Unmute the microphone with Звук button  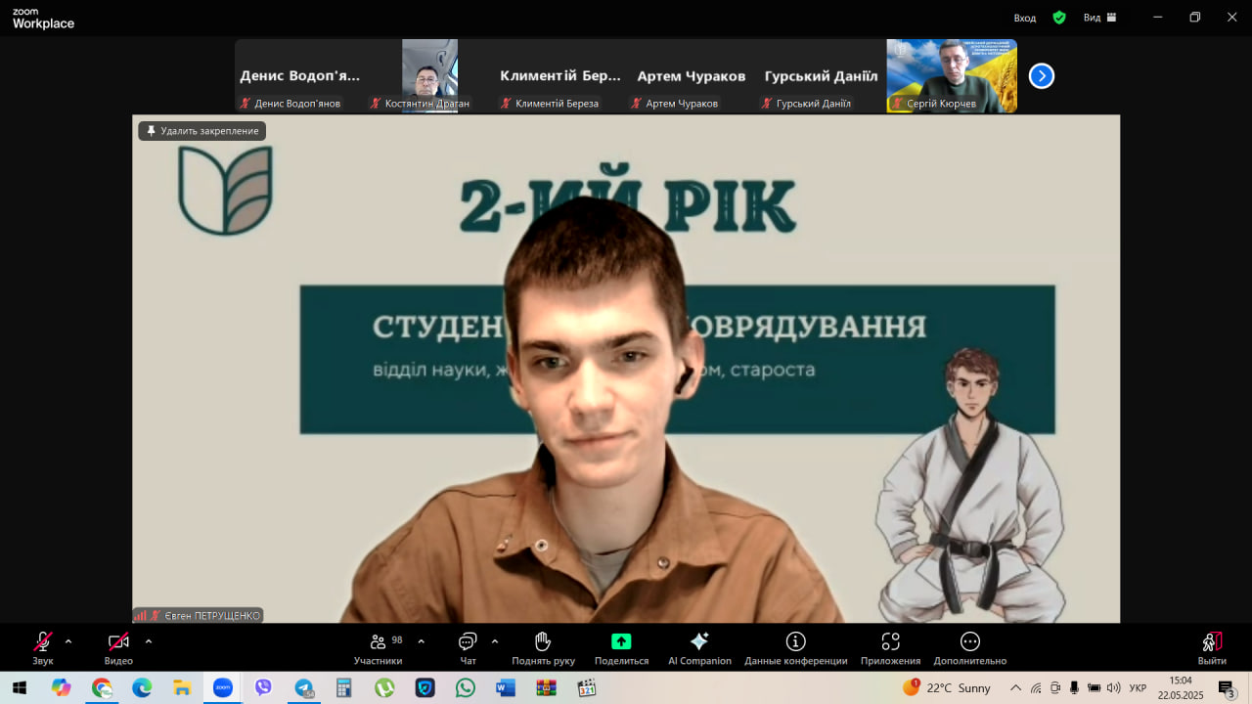click(x=43, y=647)
